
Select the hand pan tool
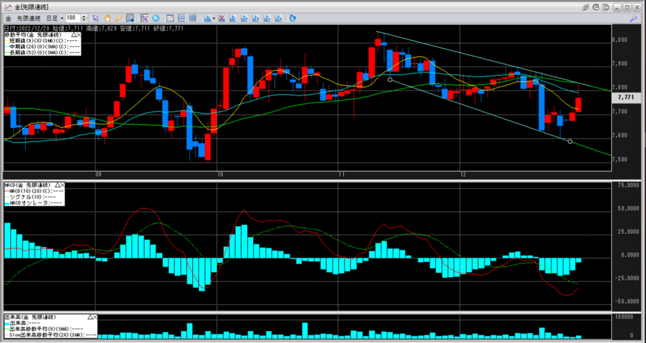click(x=107, y=18)
